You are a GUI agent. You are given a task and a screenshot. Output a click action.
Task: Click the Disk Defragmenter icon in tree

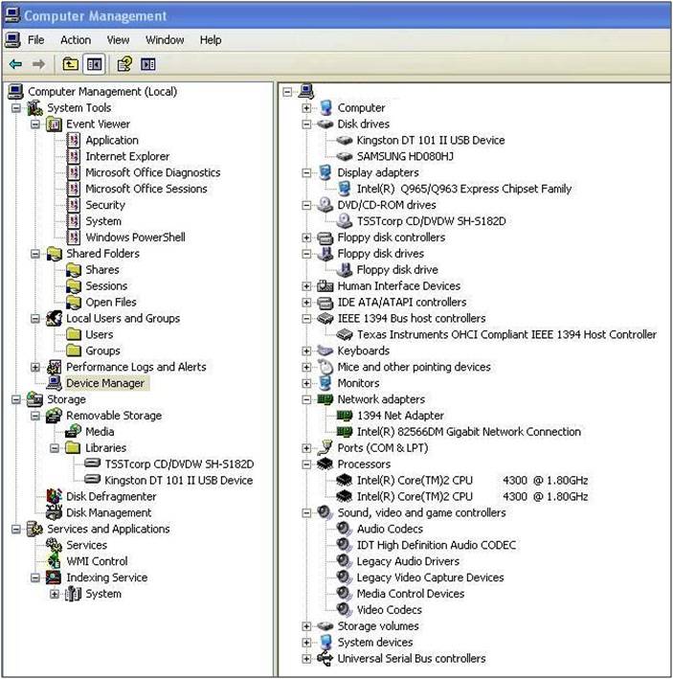coord(55,496)
